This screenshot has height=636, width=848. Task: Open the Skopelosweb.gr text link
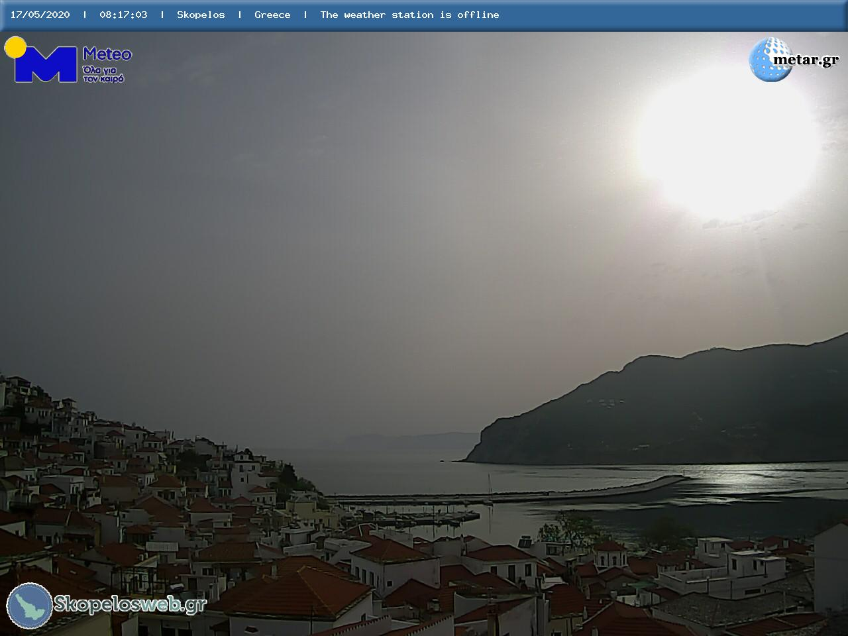[x=130, y=604]
